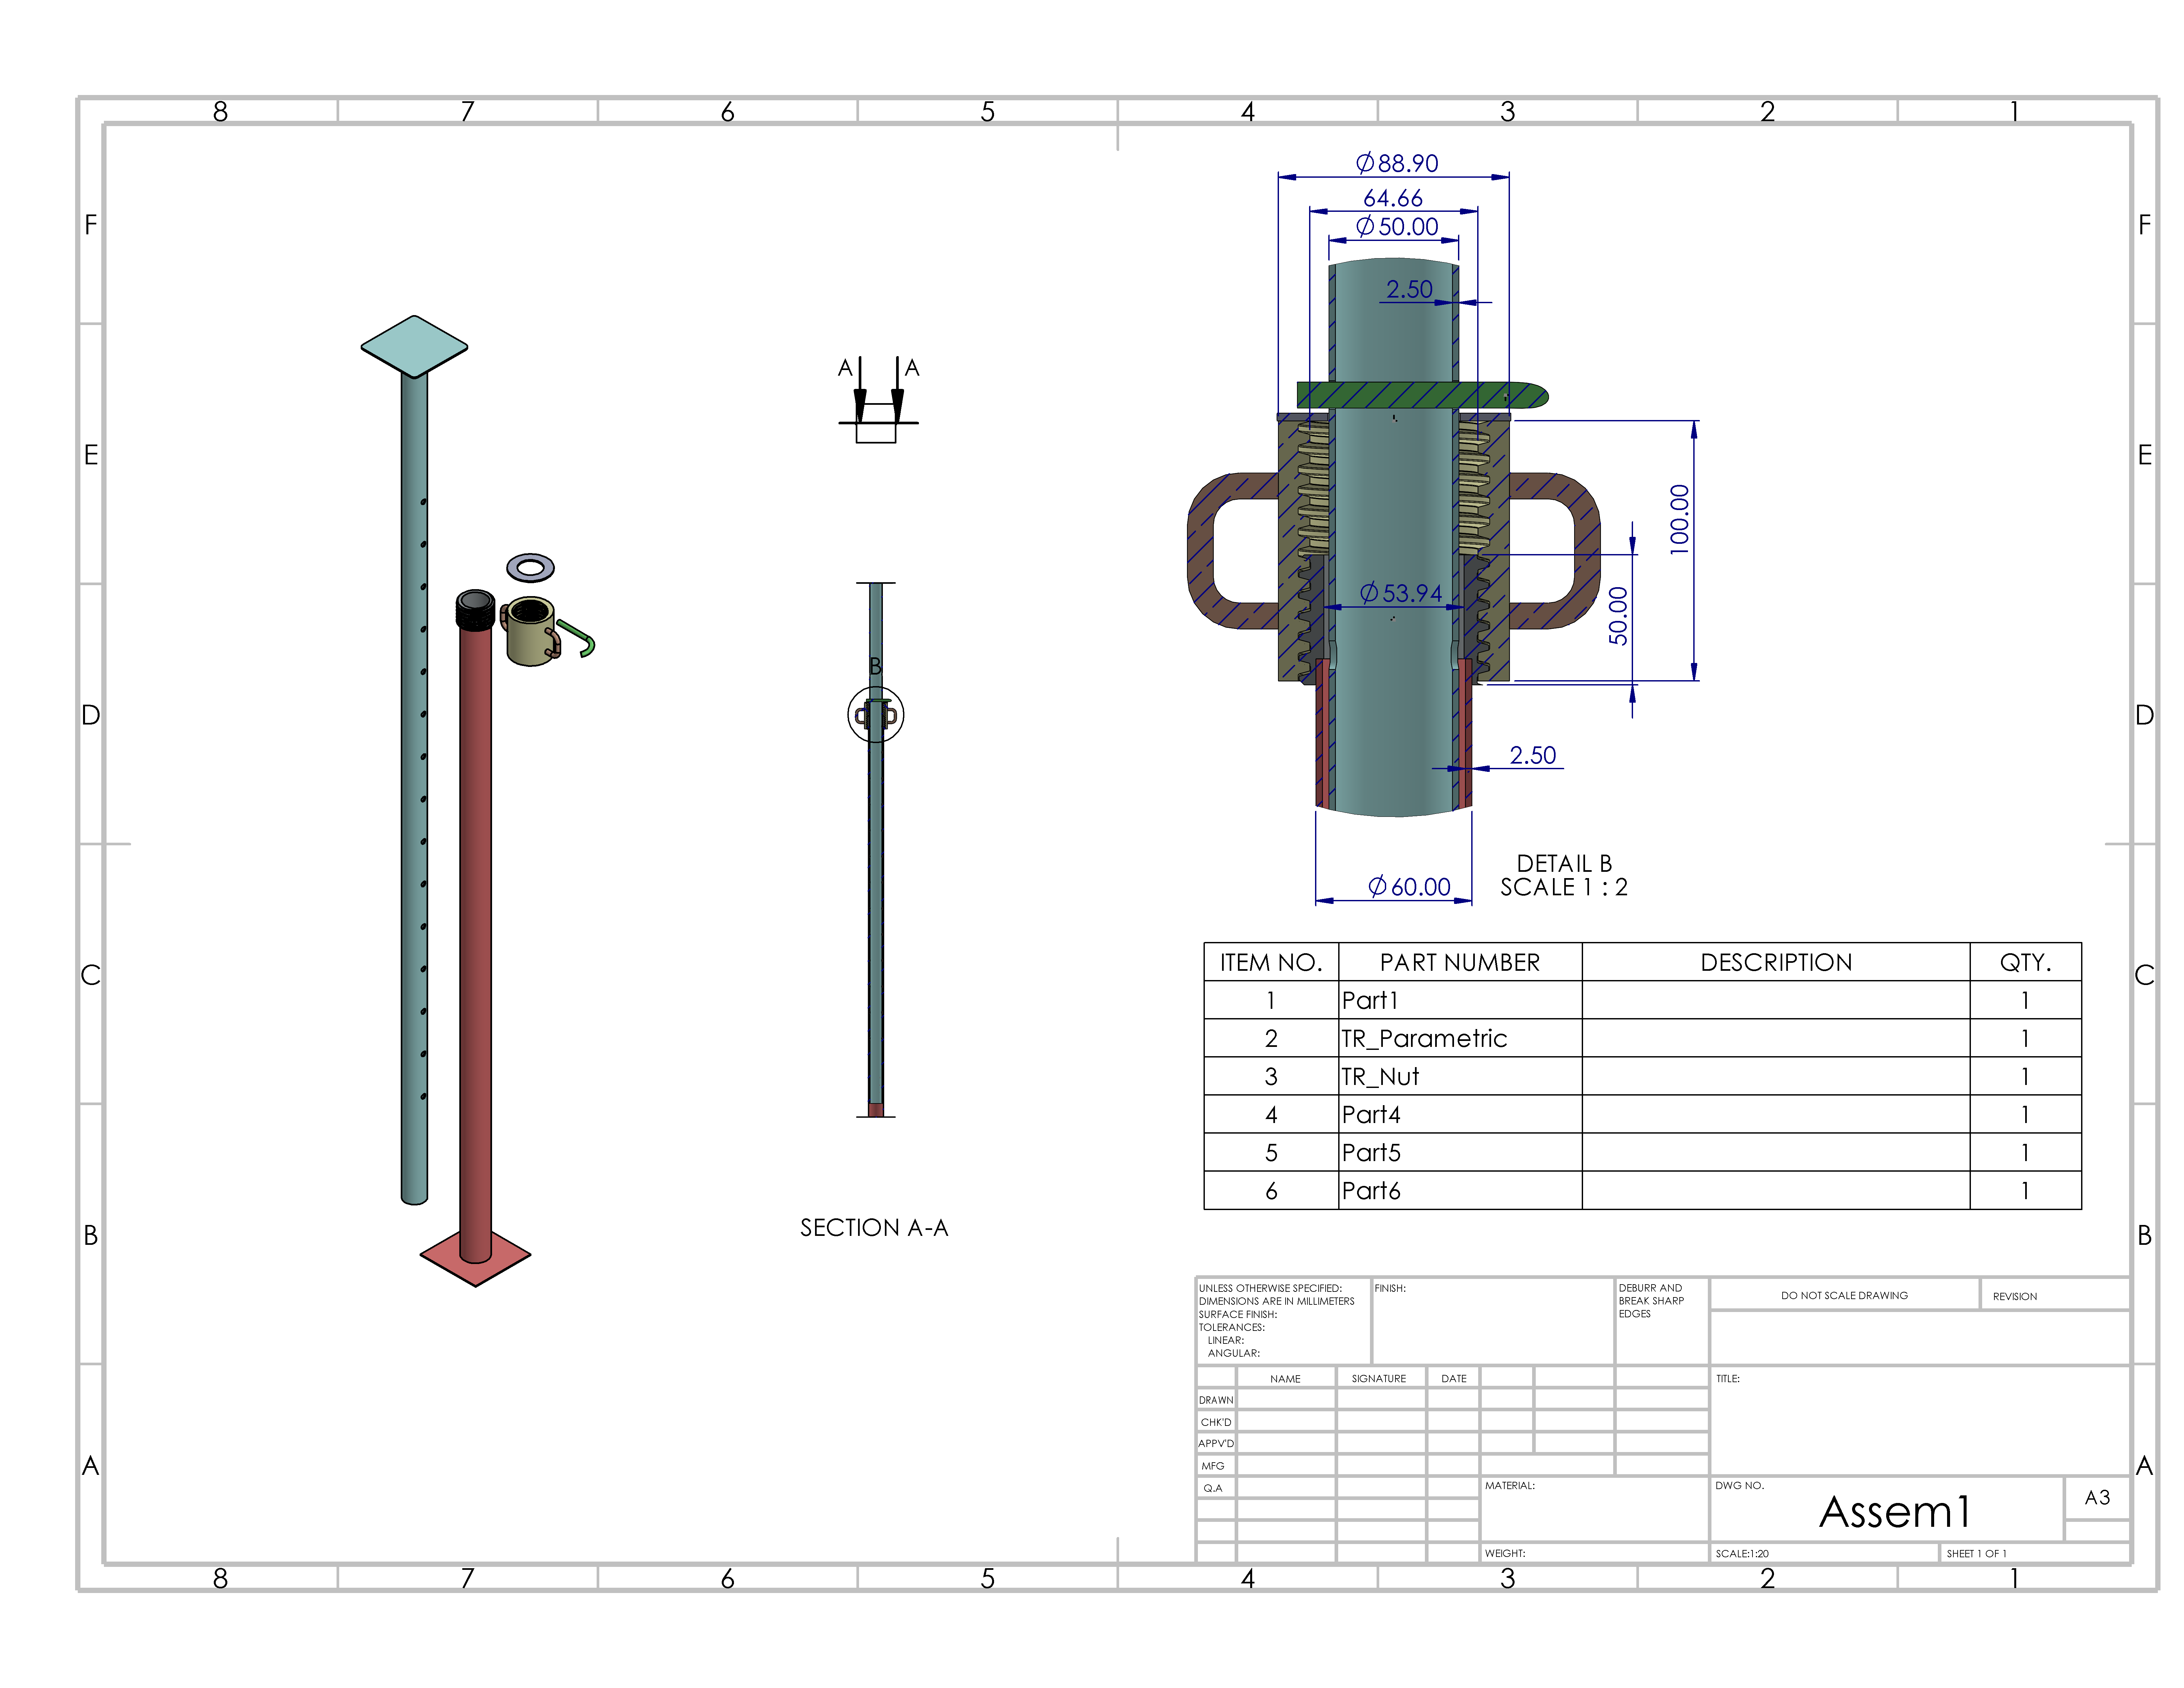2184x1688 pixels.
Task: Click the Ø88.90 diameter dimension
Action: tap(1397, 163)
